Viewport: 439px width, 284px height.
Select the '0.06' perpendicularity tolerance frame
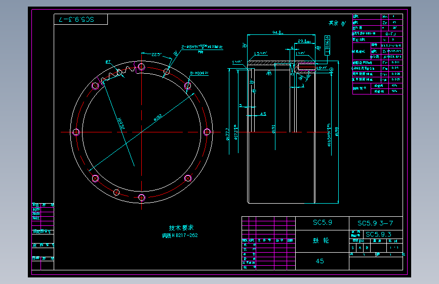(x=327, y=45)
